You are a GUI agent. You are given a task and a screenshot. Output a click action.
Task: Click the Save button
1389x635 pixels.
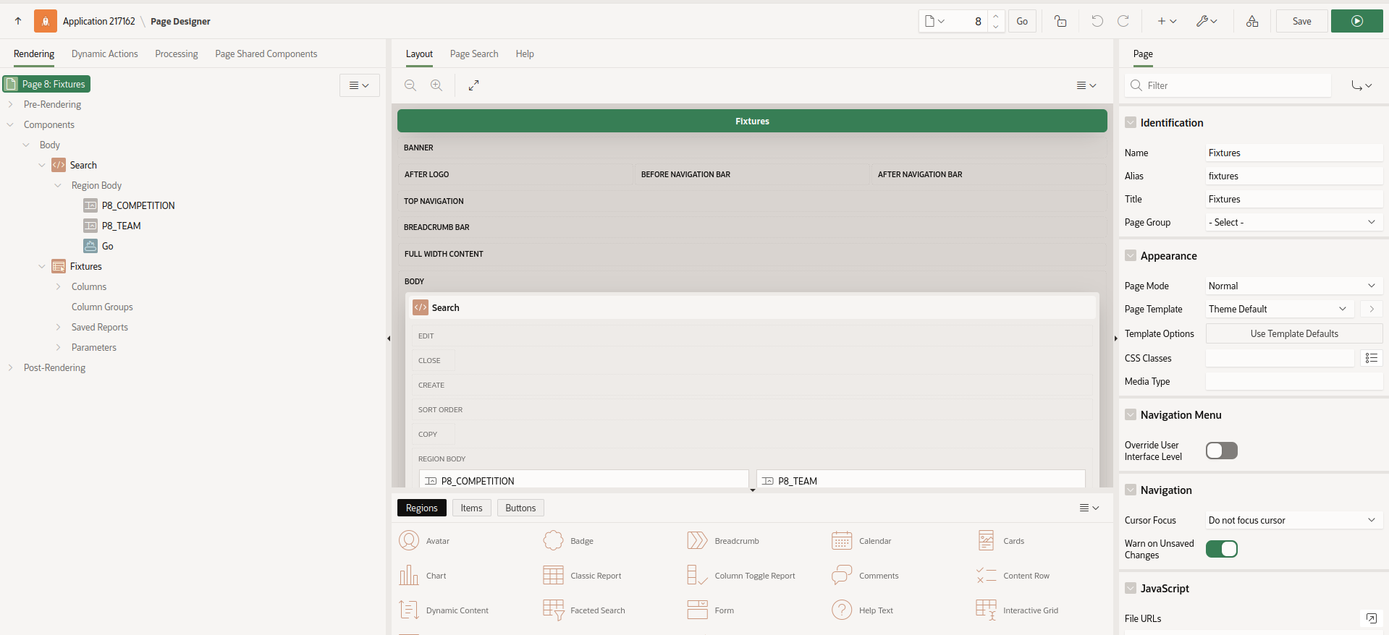point(1301,21)
